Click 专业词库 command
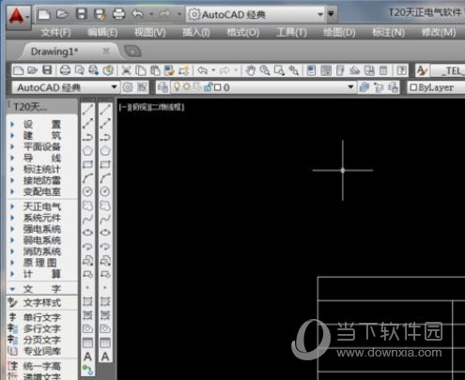465x380 pixels. coord(42,351)
